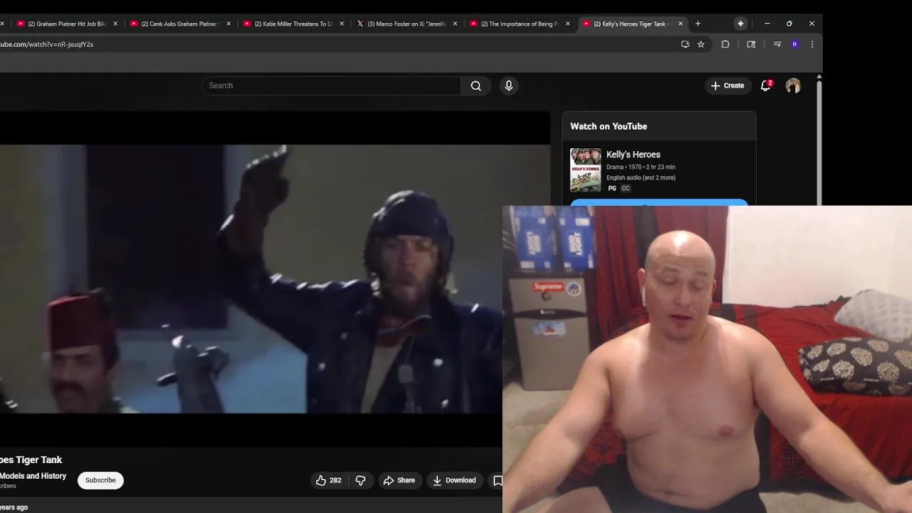
Task: Click the page scrollbar up arrow
Action: tap(819, 76)
